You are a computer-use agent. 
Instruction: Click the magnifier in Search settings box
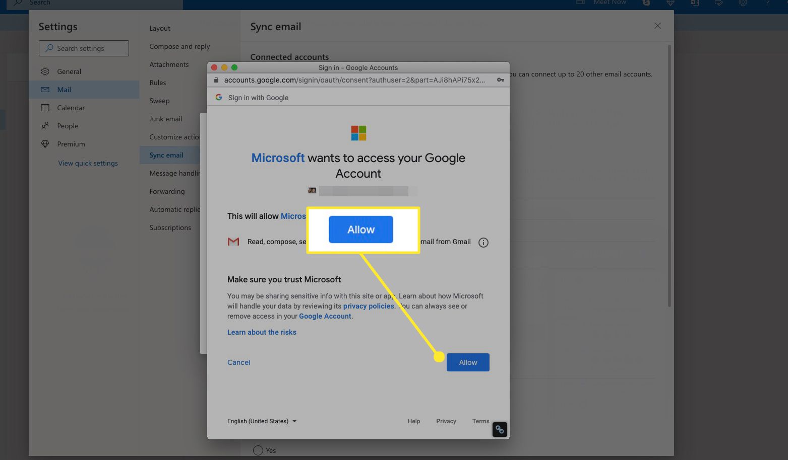49,48
